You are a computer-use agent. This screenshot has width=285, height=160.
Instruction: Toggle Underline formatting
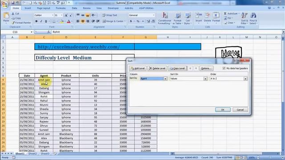pyautogui.click(x=46, y=21)
